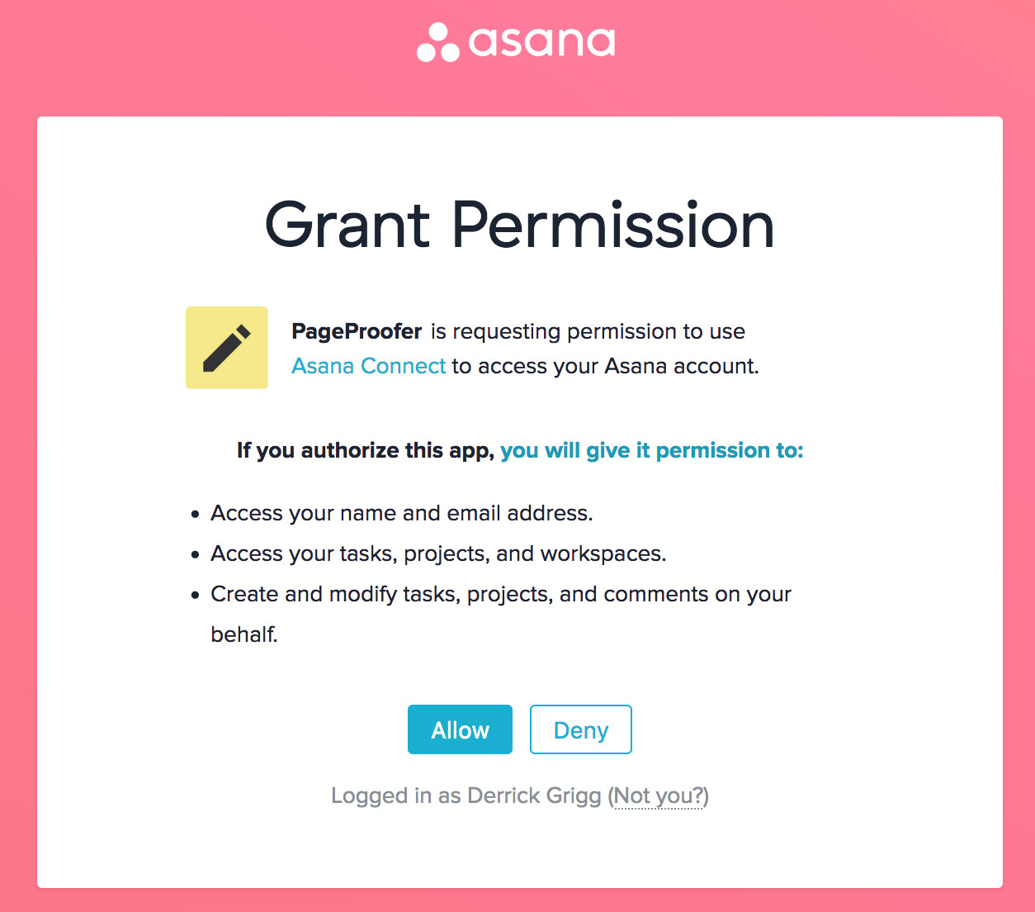The height and width of the screenshot is (912, 1035).
Task: Click "Access your tasks, projects, and workspaces" item
Action: pyautogui.click(x=438, y=553)
